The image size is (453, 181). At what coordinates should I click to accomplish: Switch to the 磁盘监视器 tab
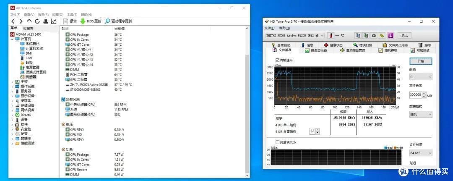(x=316, y=50)
